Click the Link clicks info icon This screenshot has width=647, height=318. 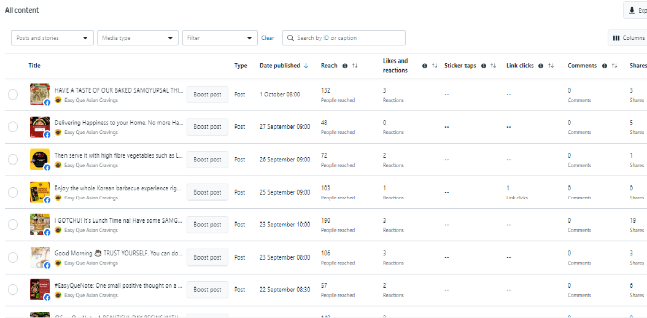(x=541, y=66)
